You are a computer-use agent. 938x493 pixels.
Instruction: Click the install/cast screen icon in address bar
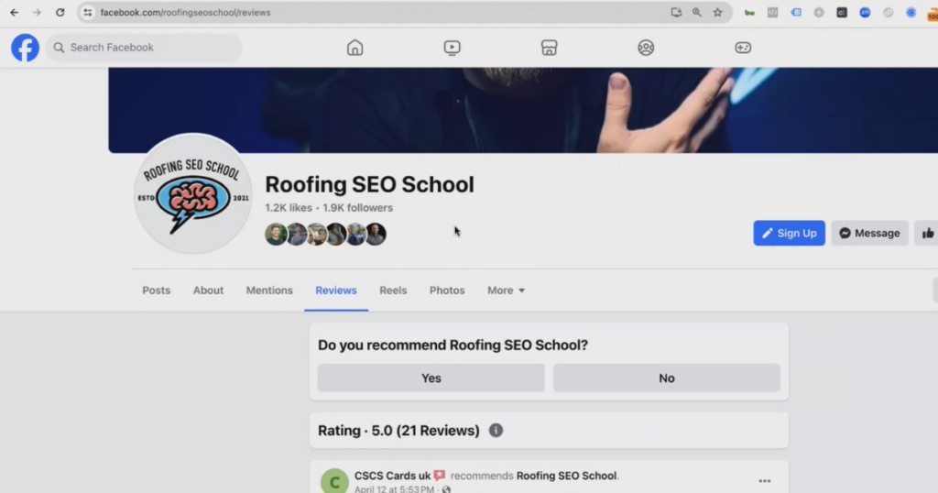[676, 13]
